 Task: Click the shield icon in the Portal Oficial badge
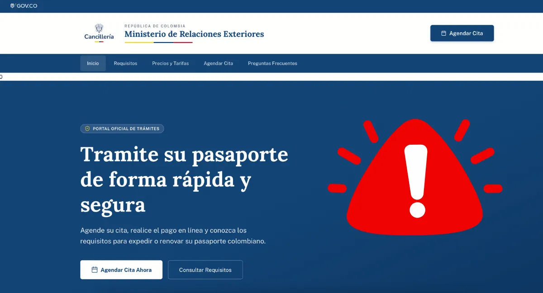click(x=87, y=128)
